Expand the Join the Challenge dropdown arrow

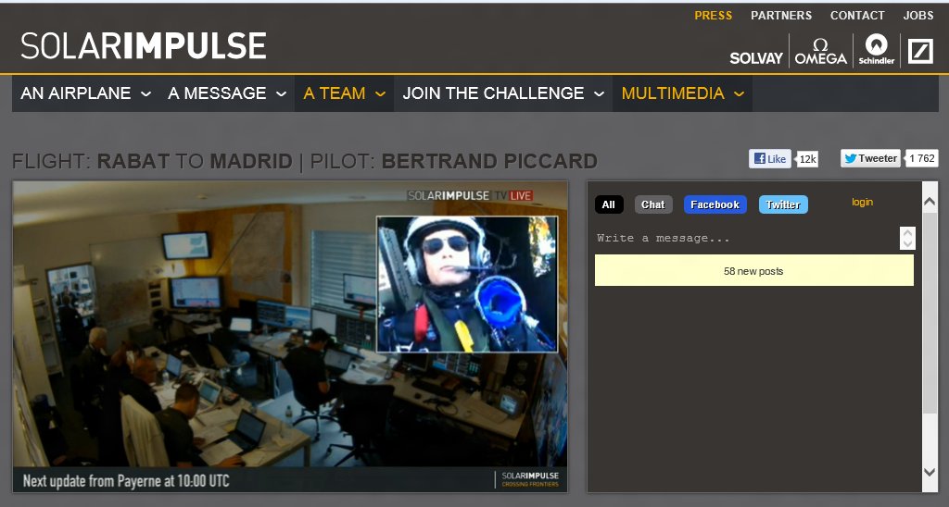click(x=600, y=94)
